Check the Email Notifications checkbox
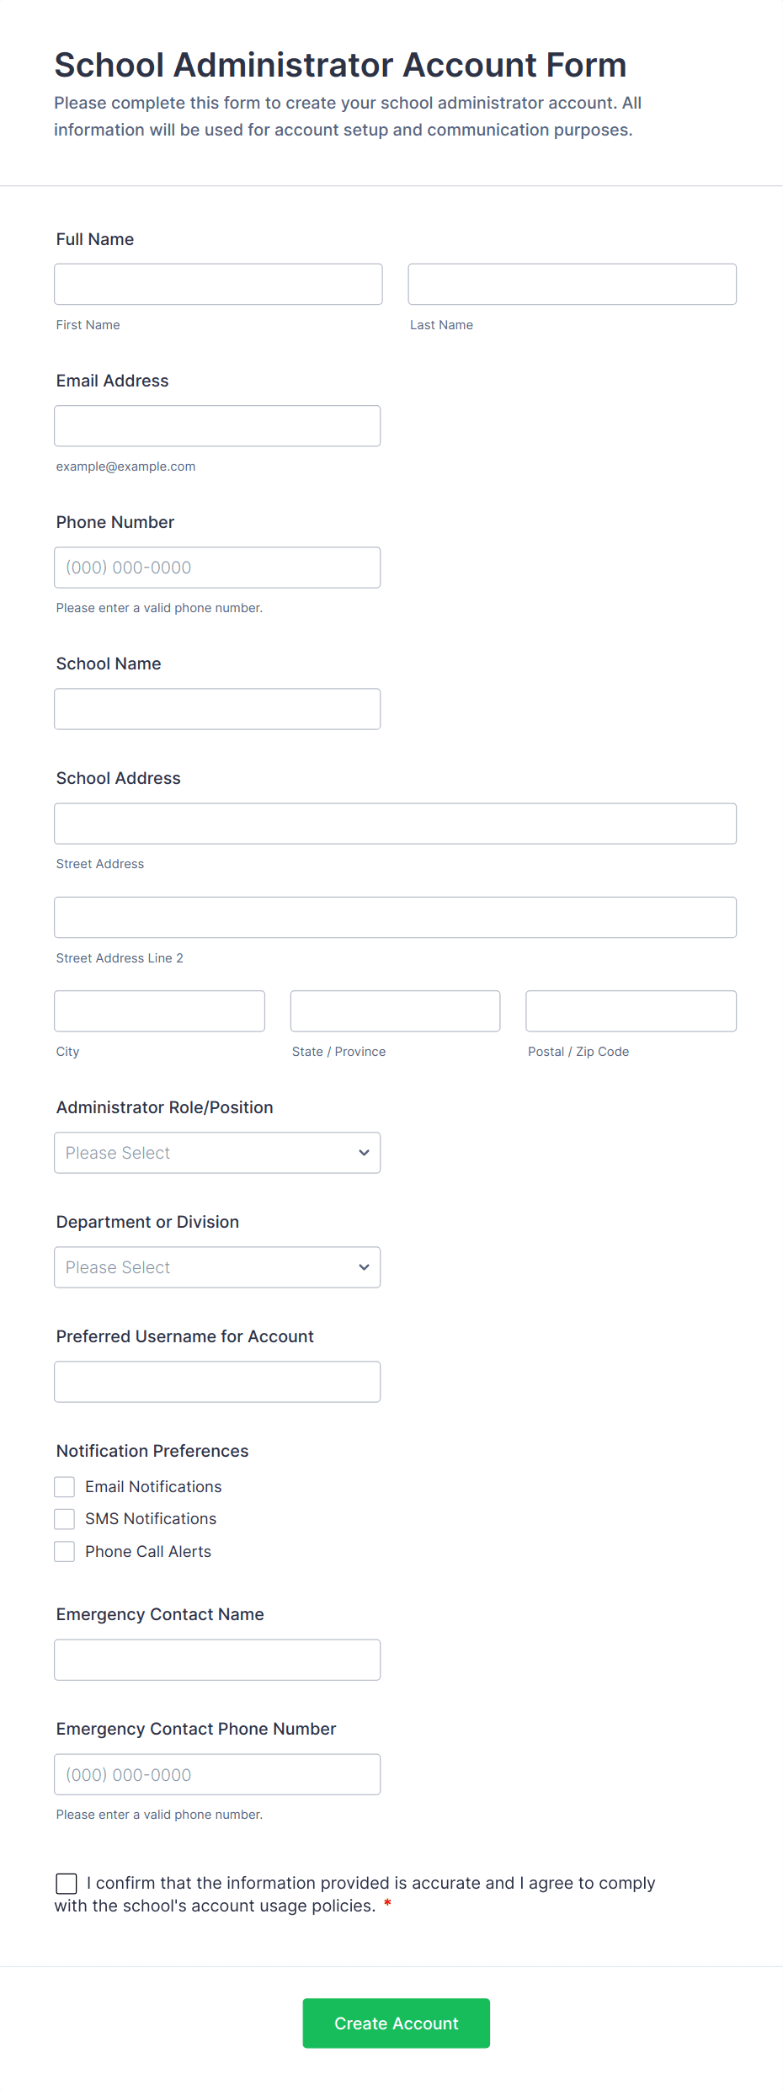Screen dimensions: 783x2090 pos(65,1487)
